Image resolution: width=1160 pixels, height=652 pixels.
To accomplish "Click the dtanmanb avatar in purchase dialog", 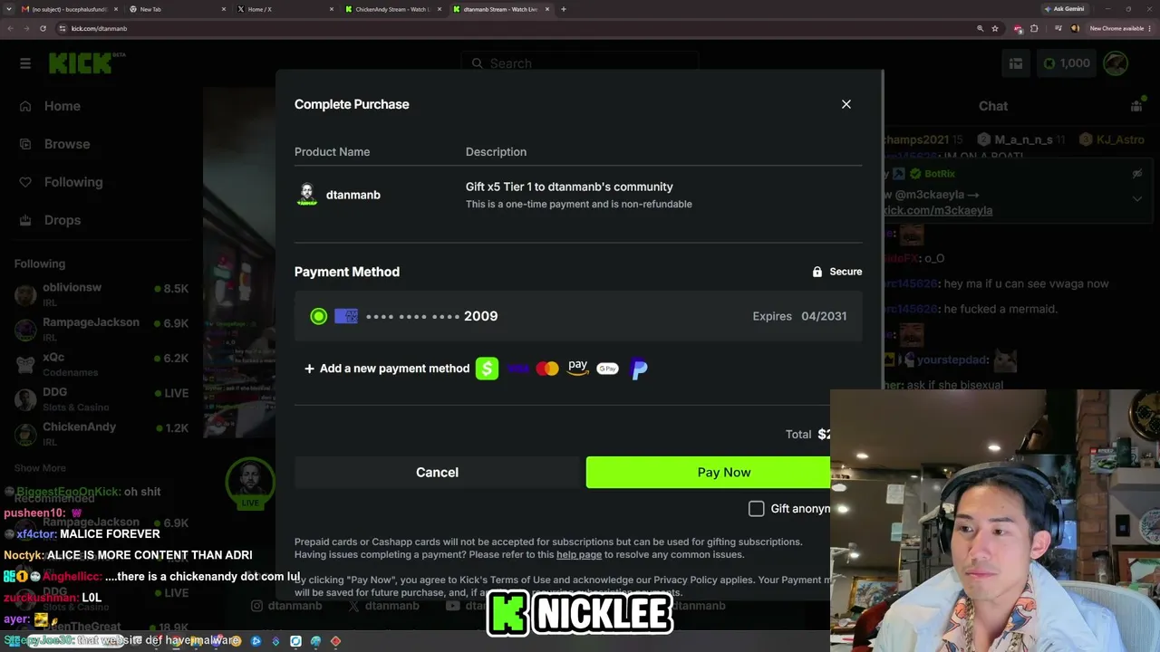I will (x=307, y=195).
